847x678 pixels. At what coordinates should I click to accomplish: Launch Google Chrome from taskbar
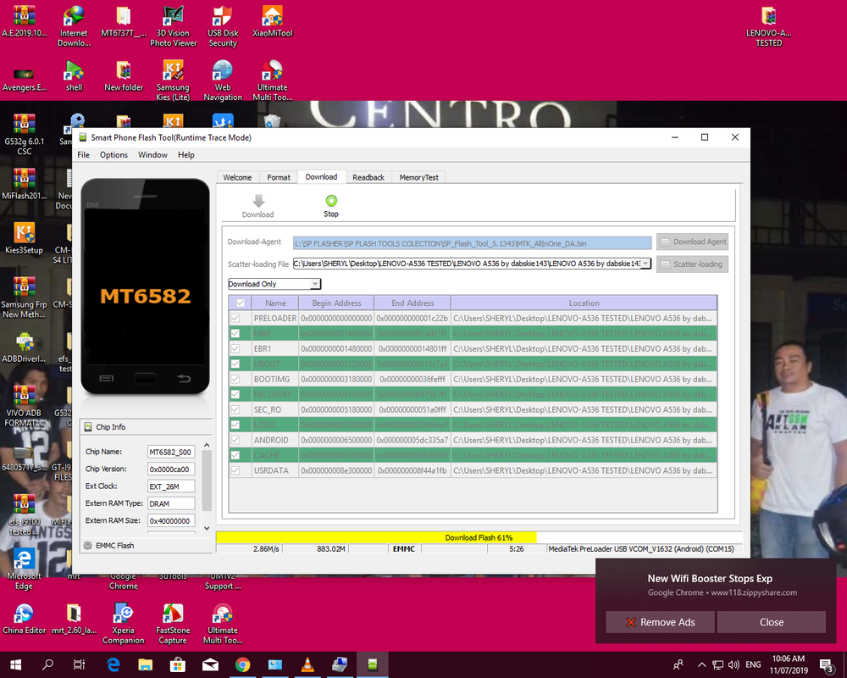point(242,664)
